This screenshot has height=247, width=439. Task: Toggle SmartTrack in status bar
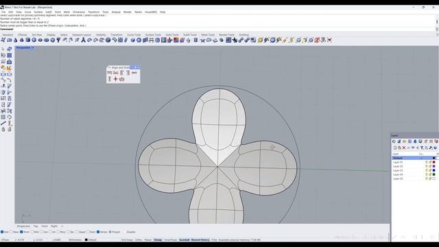[x=170, y=239]
